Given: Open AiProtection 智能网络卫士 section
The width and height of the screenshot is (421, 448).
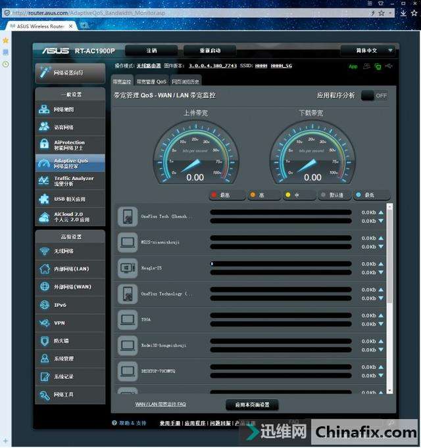Looking at the screenshot, I should [70, 145].
